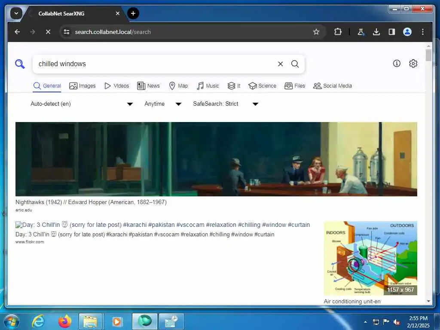The height and width of the screenshot is (330, 440).
Task: Open Windows Media Player on taskbar
Action: pyautogui.click(x=117, y=321)
